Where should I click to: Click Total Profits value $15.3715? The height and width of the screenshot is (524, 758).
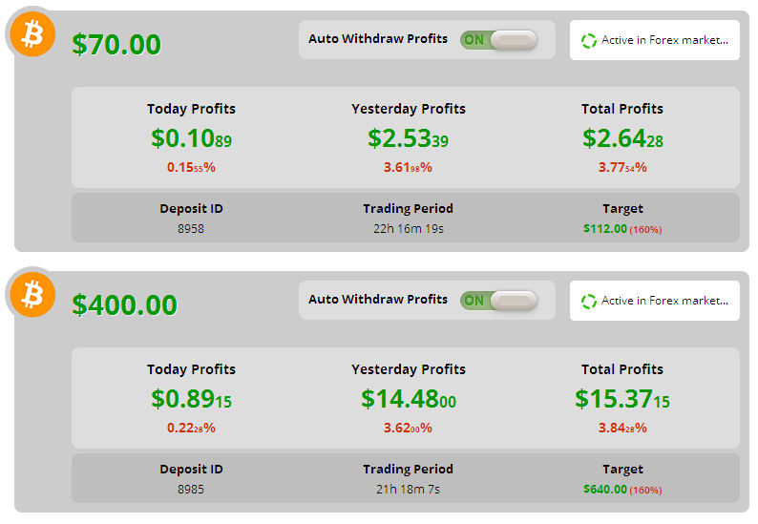(622, 399)
